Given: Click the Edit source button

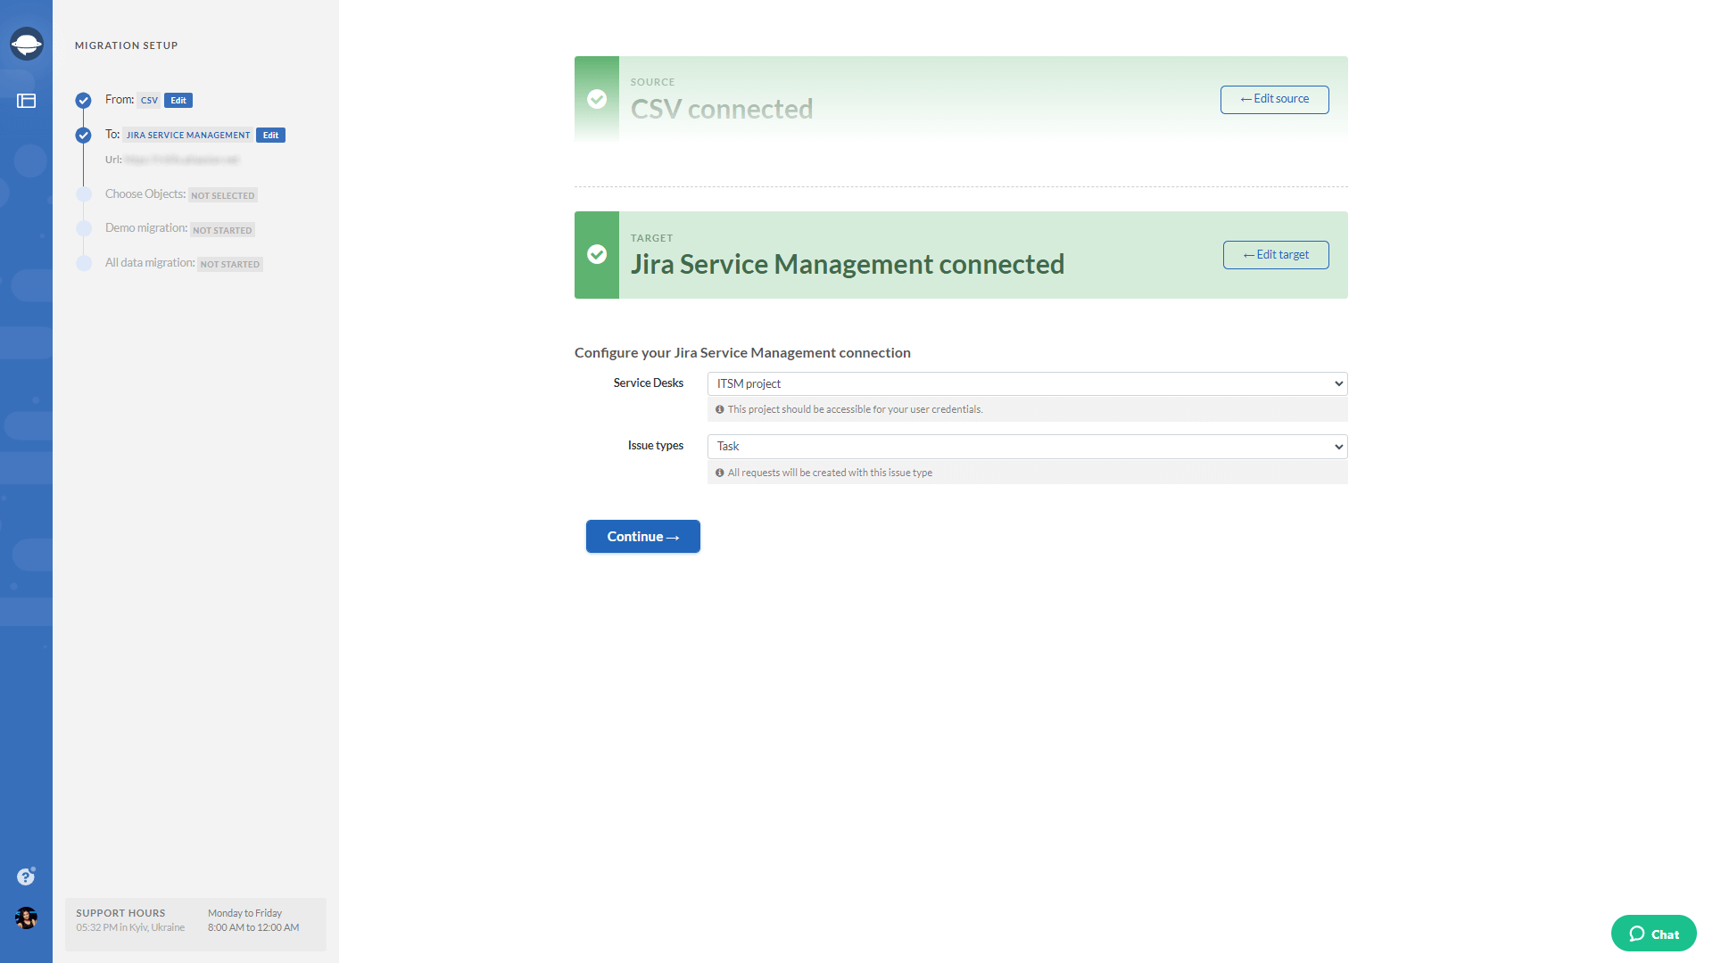Looking at the screenshot, I should tap(1274, 99).
